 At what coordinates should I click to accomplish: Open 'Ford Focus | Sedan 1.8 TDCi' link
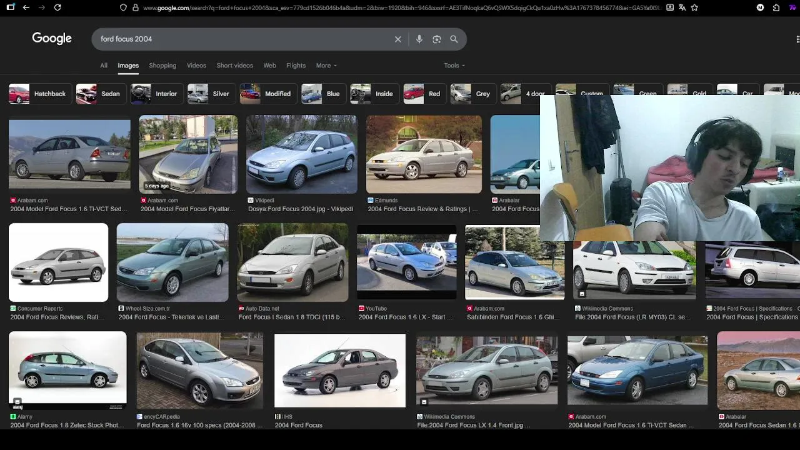coord(292,317)
